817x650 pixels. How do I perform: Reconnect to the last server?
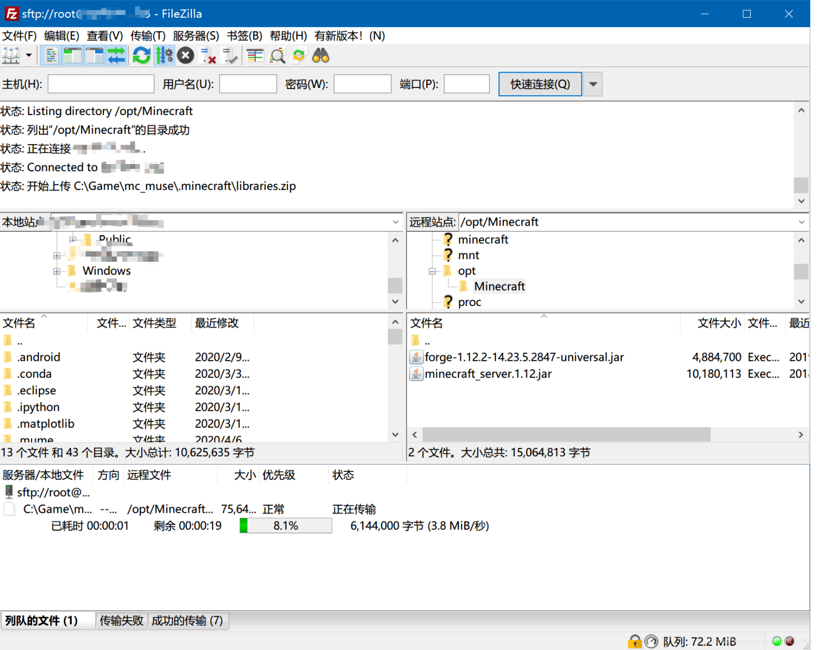pyautogui.click(x=230, y=56)
